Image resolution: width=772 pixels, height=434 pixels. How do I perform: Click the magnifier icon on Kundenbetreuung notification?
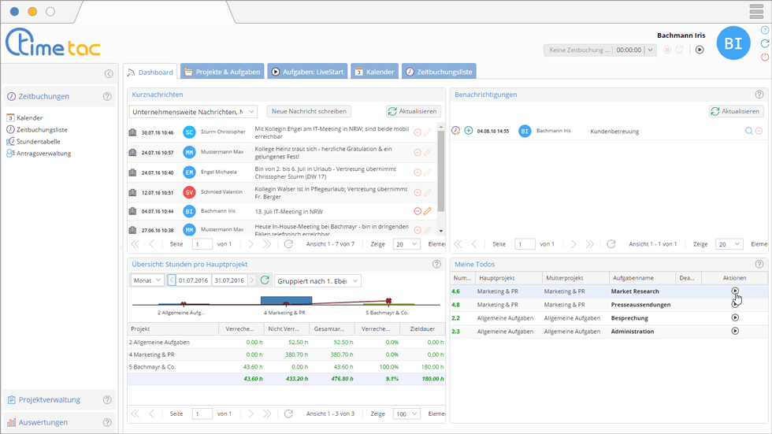(x=749, y=131)
